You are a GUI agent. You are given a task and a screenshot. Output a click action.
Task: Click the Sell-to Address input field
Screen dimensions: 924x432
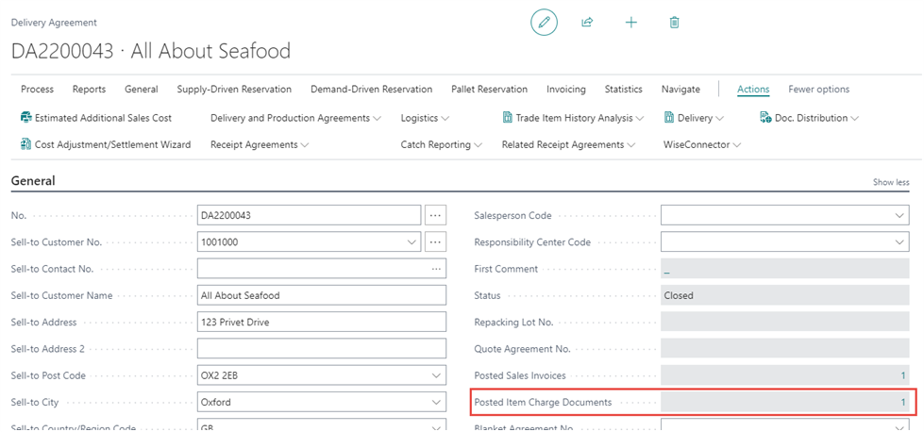coord(321,323)
